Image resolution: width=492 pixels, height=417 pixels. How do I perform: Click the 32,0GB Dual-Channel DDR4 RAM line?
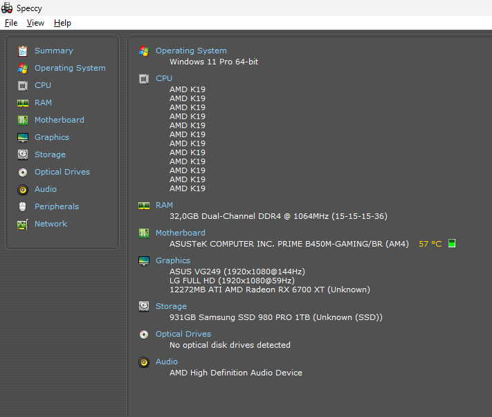point(278,216)
